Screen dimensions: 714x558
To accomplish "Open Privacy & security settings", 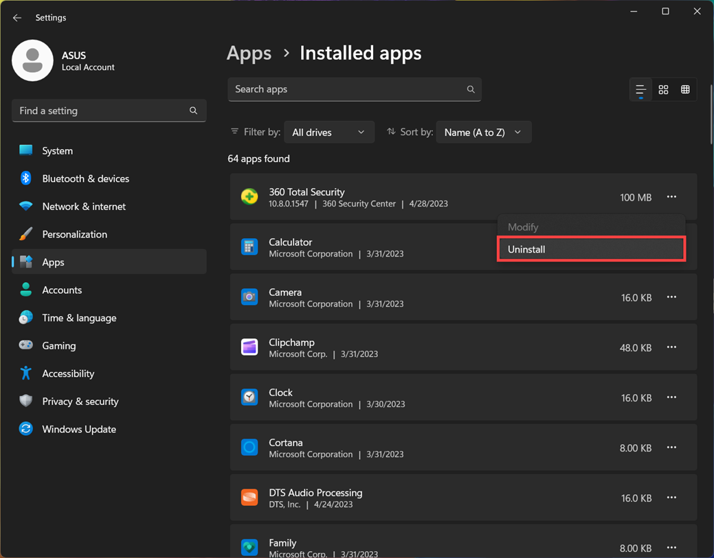I will (x=109, y=401).
